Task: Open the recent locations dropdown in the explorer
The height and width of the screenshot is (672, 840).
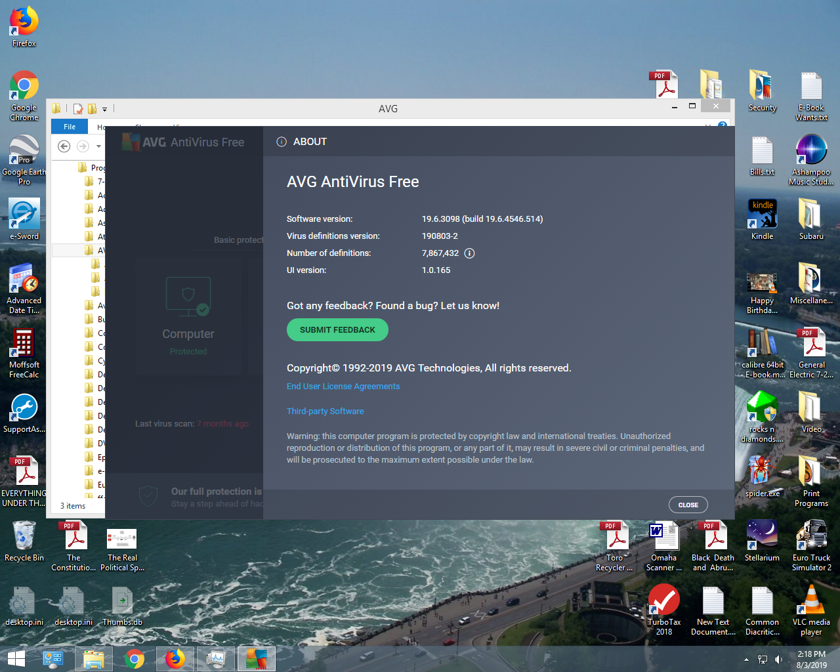Action: (x=98, y=146)
